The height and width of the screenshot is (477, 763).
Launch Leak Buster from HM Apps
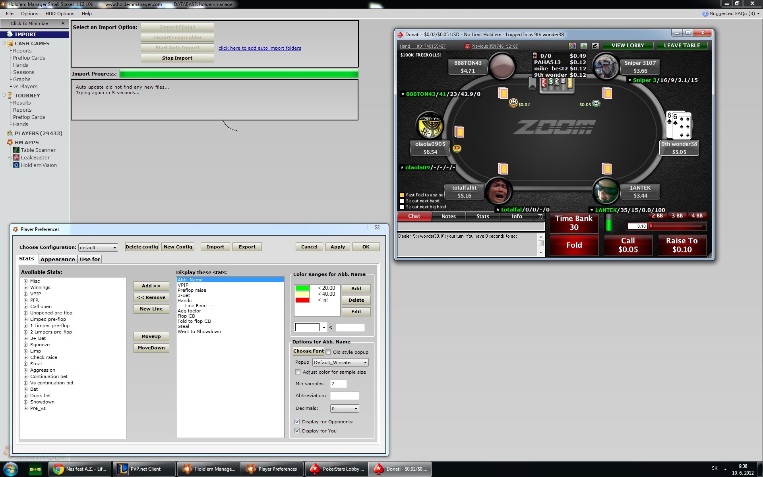(x=35, y=157)
